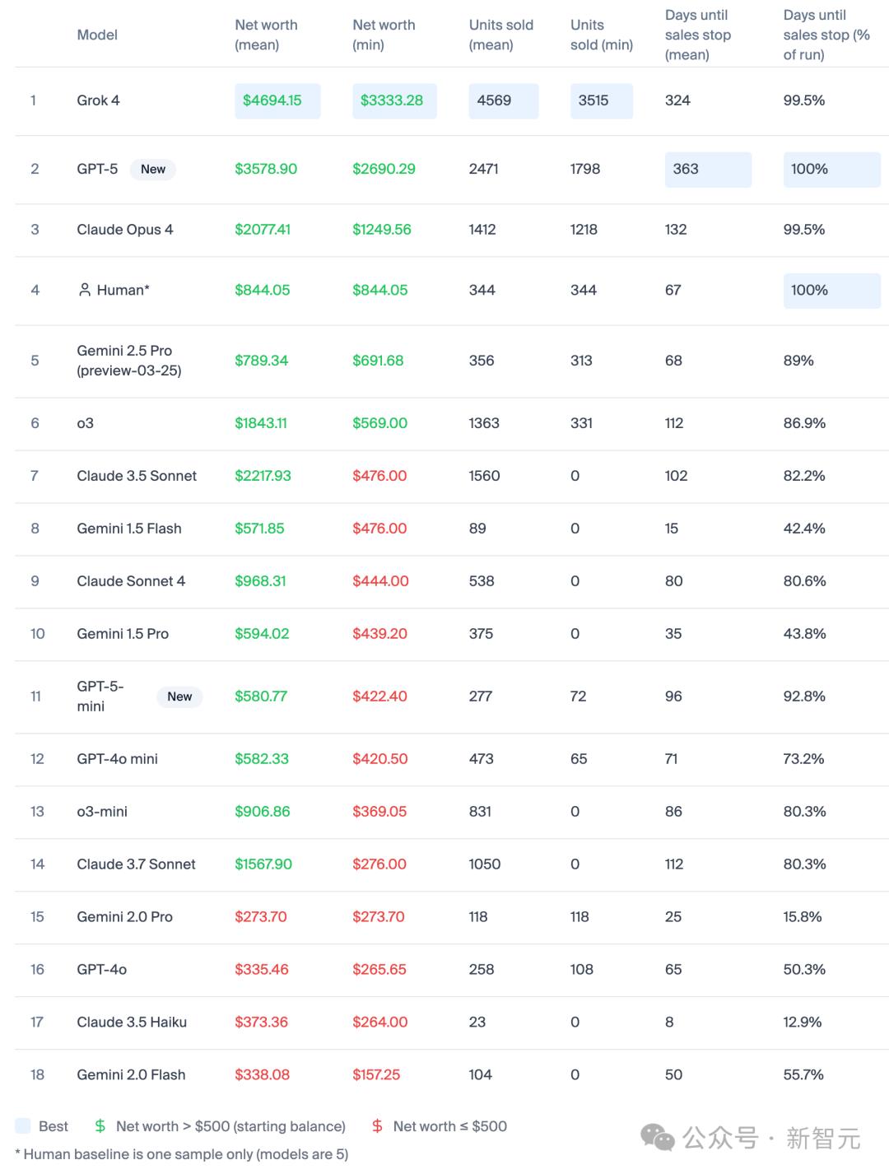Click the WeChat logo in the watermark
The width and height of the screenshot is (889, 1174).
tap(657, 1137)
